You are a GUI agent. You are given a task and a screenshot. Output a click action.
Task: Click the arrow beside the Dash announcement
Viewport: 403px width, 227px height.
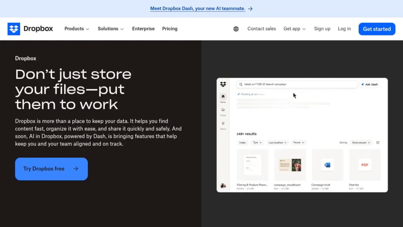250,9
